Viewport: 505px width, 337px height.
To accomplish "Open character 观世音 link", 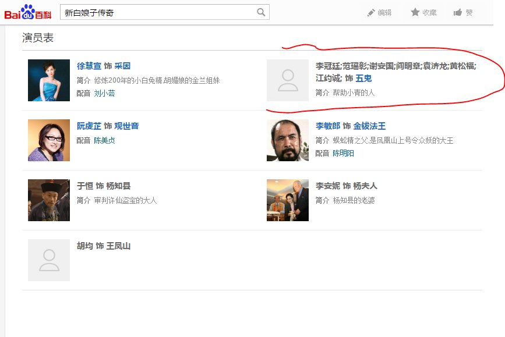I will (126, 126).
